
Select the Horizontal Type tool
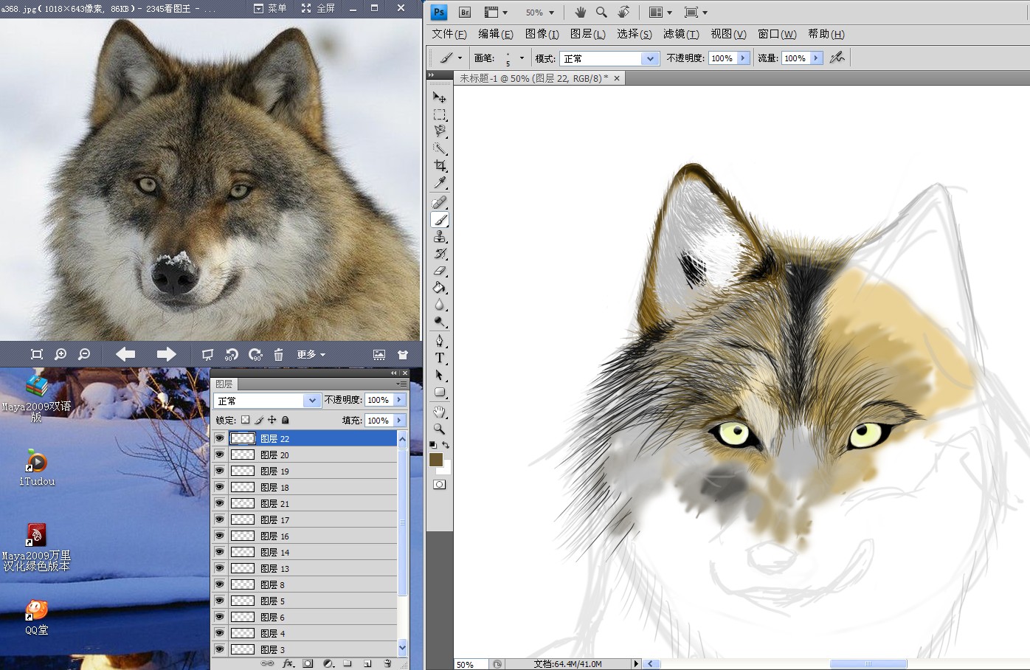click(440, 358)
